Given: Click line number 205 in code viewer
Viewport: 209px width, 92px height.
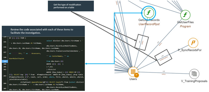Looking at the screenshot, I should coord(5,88).
